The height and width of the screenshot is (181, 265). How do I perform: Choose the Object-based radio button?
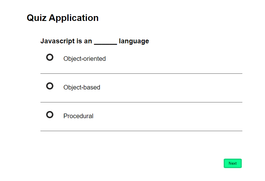(50, 86)
